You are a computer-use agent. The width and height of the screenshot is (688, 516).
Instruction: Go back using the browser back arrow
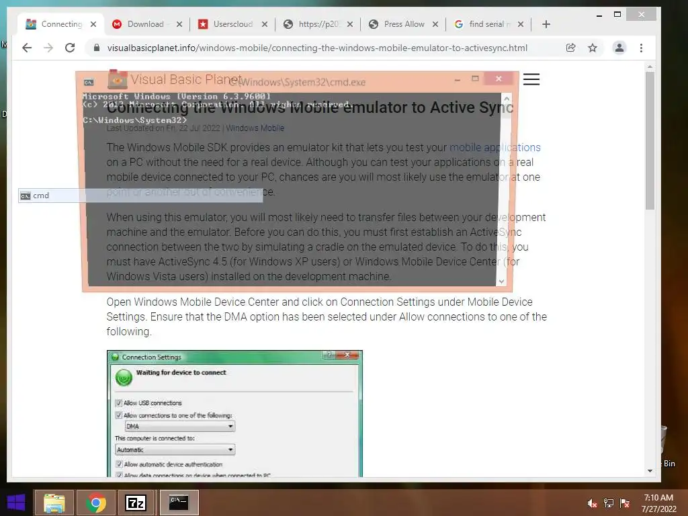click(27, 48)
